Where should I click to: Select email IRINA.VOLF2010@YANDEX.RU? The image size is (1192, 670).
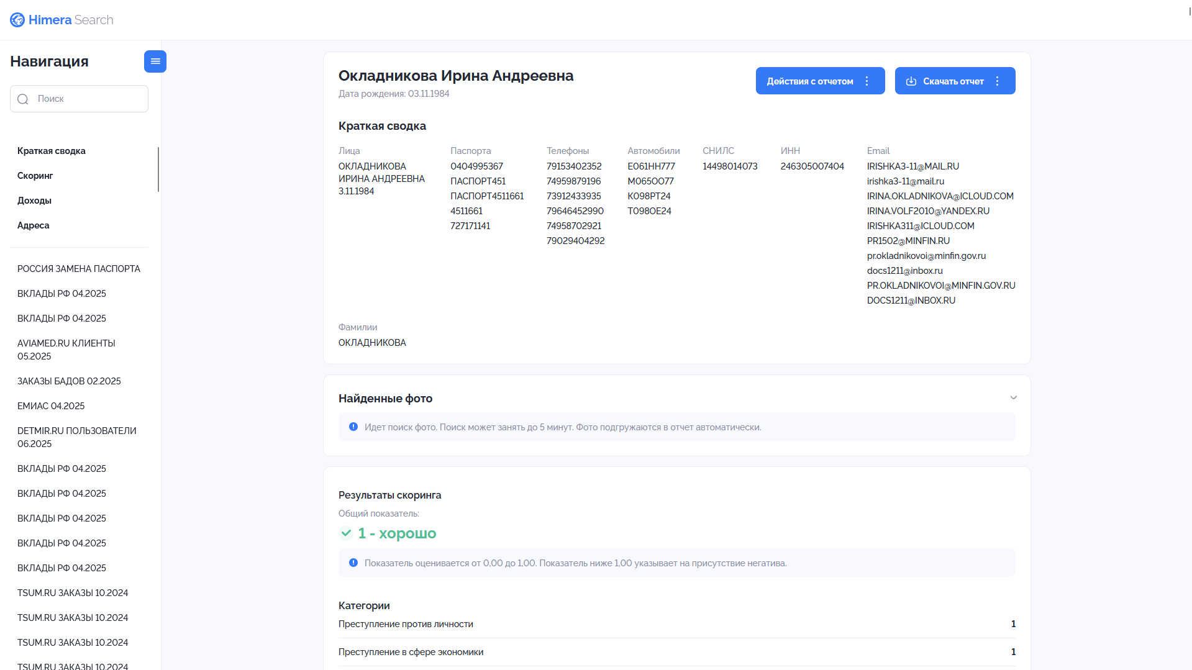point(928,211)
